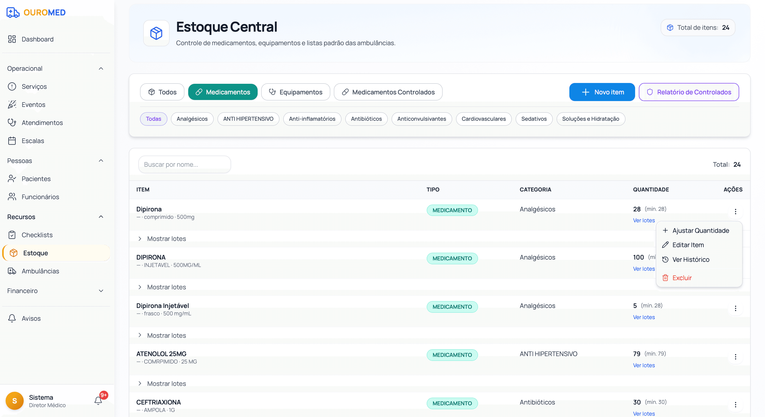Filter by Anti-inflamatórios category

312,119
